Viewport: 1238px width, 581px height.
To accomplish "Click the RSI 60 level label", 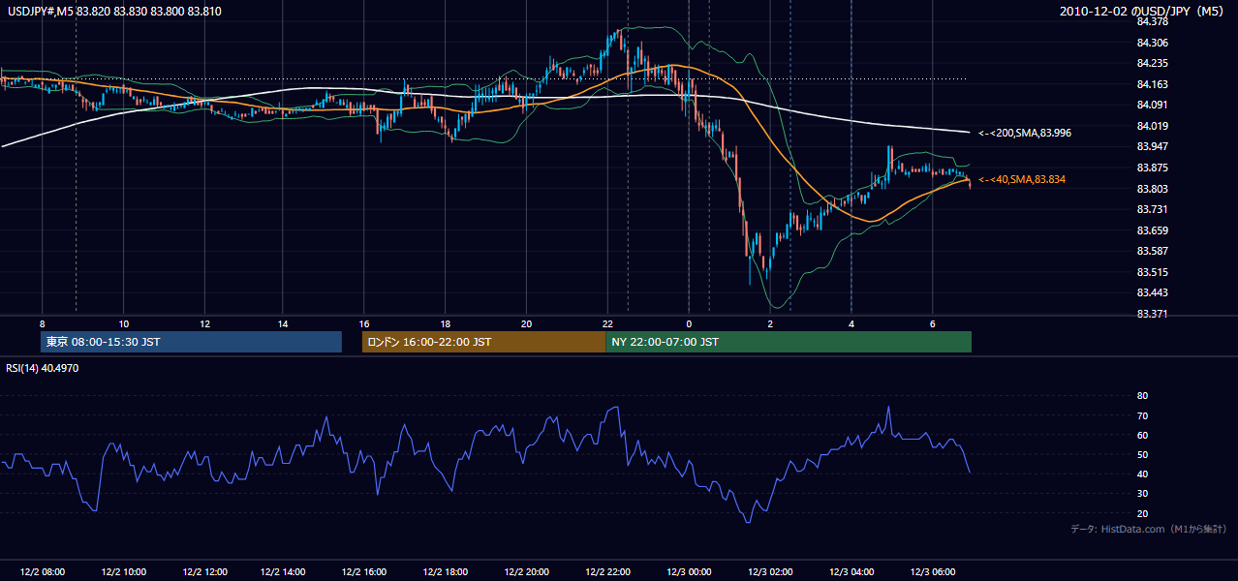I will (x=1142, y=435).
